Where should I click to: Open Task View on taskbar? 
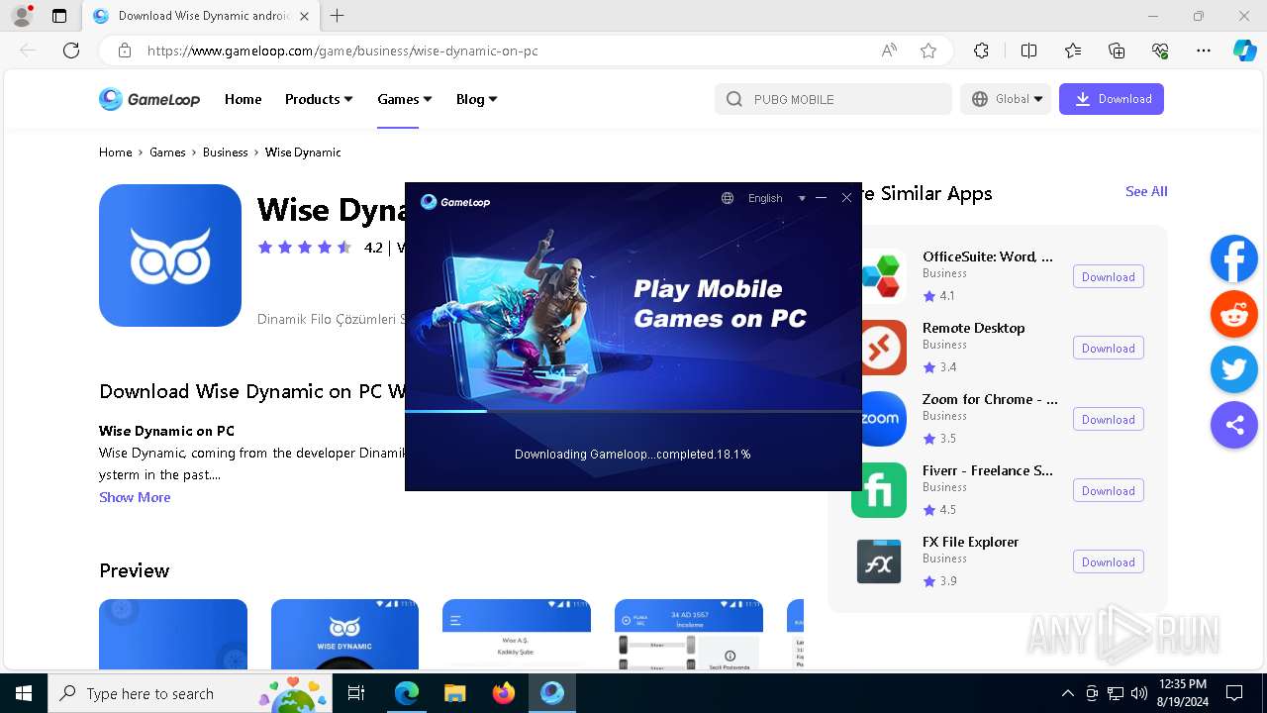click(357, 693)
